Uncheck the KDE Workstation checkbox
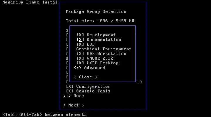211x117 pixels. click(80, 54)
